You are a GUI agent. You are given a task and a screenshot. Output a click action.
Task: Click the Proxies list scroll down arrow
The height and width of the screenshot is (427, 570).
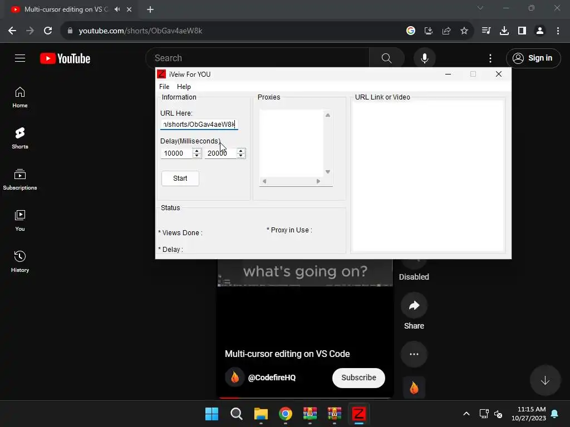(x=327, y=172)
